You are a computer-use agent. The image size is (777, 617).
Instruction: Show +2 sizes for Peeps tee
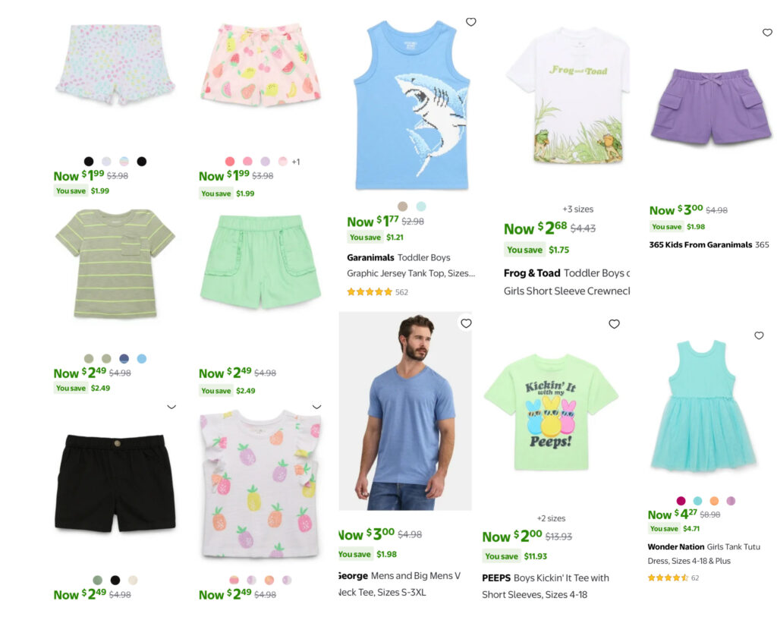pos(551,518)
